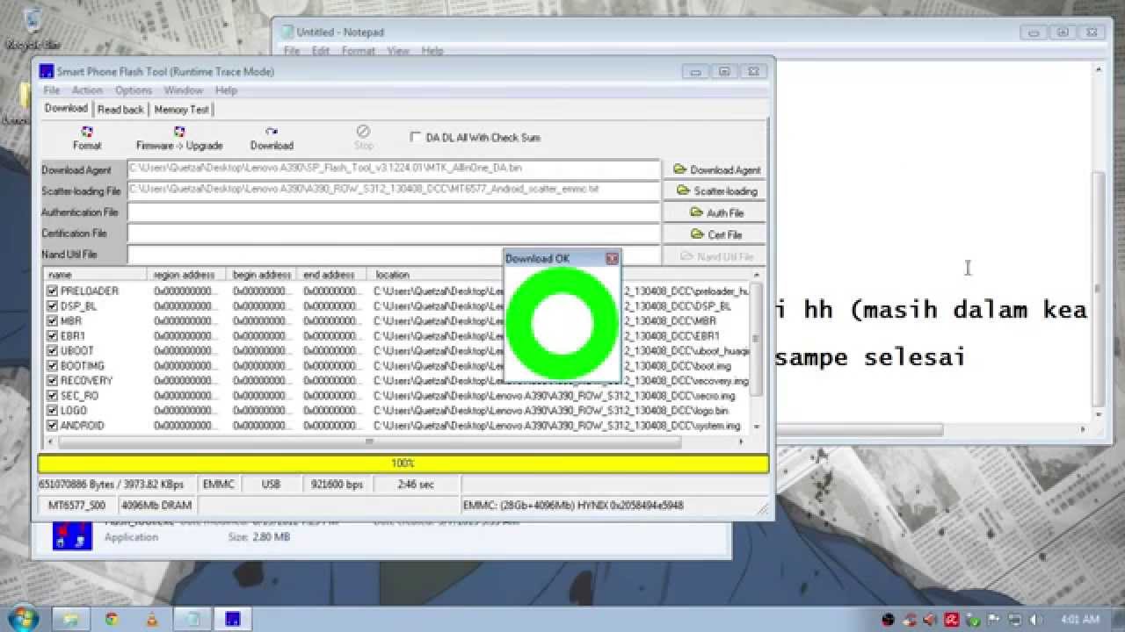Screen dimensions: 1125x632
Task: Click the Certification File input field
Action: pyautogui.click(x=394, y=233)
